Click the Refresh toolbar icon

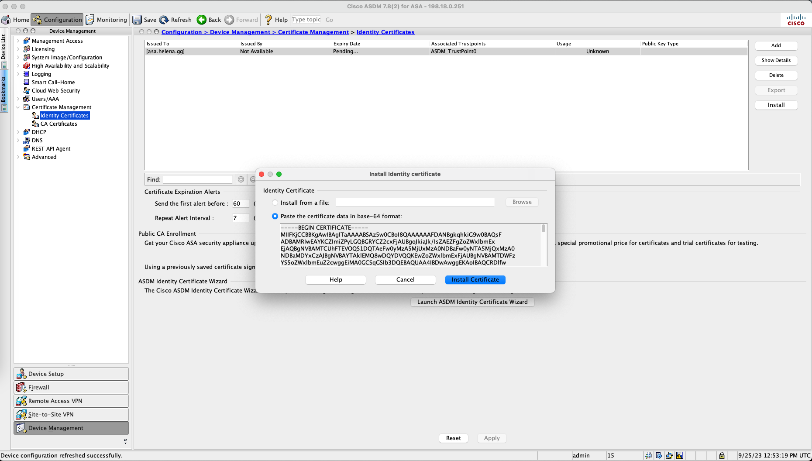click(164, 20)
